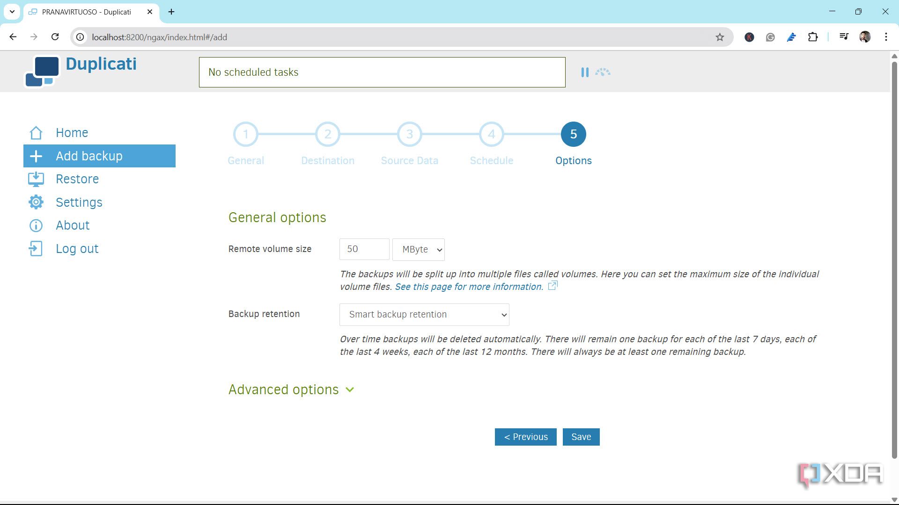The height and width of the screenshot is (505, 899).
Task: Click the Remote volume size input field
Action: (364, 249)
